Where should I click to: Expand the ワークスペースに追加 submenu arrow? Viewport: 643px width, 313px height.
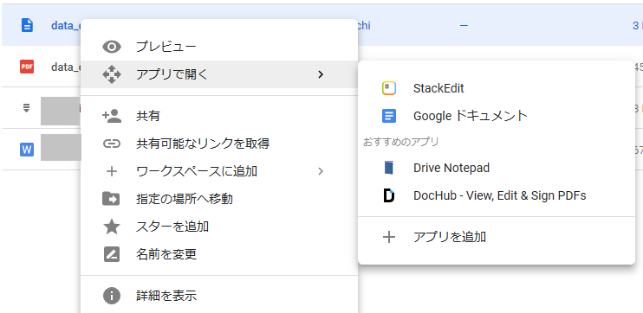tap(321, 171)
